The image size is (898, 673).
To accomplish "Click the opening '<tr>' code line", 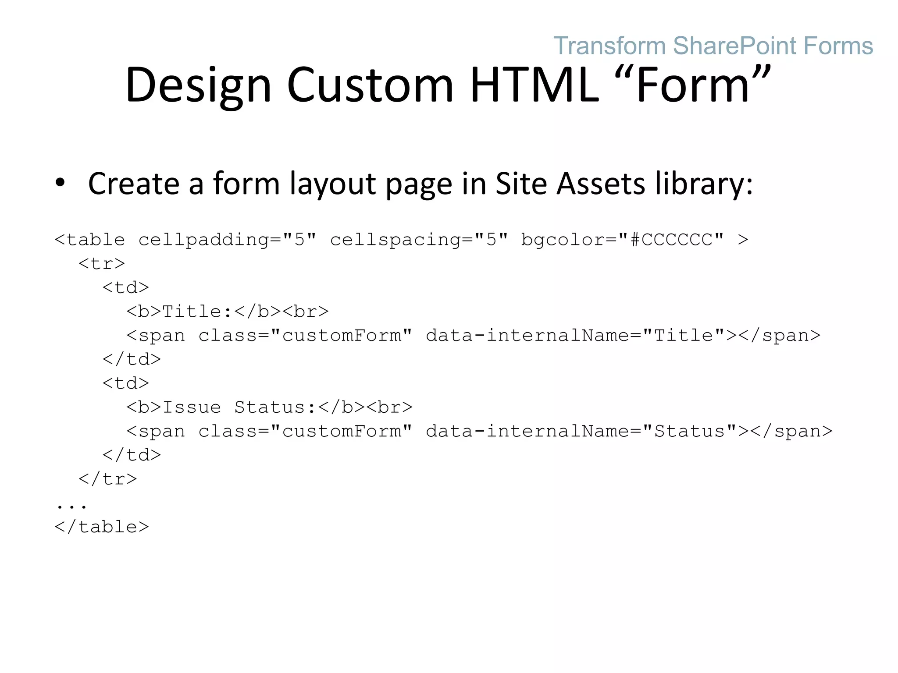I will (102, 264).
